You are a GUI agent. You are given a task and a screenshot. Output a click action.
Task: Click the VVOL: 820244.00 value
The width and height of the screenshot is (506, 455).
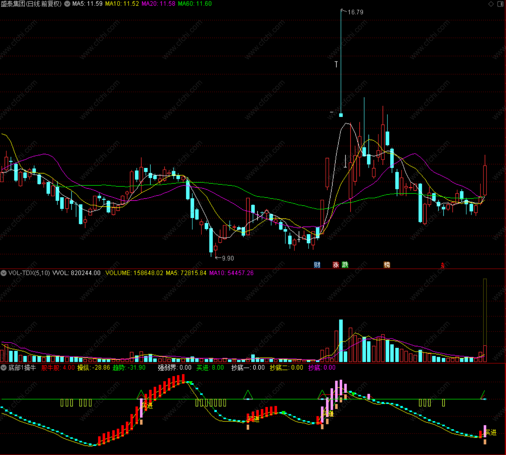pyautogui.click(x=76, y=273)
